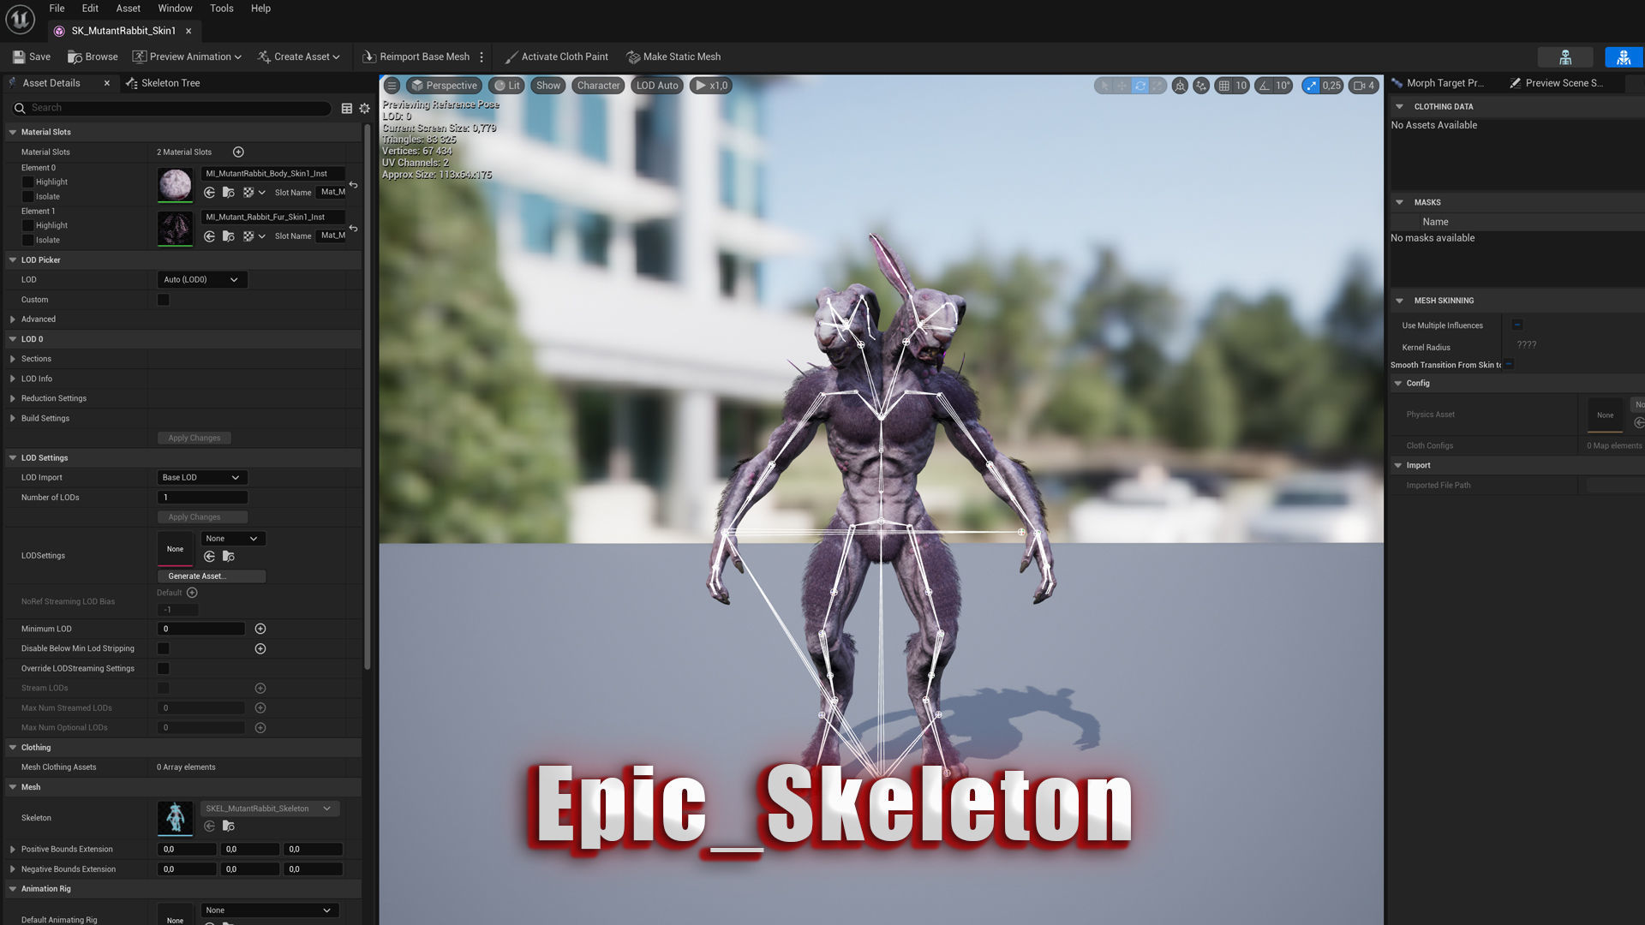The image size is (1645, 925).
Task: Open viewport hamburger options menu
Action: [392, 86]
